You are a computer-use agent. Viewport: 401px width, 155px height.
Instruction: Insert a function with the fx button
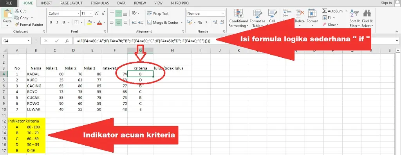[67, 41]
